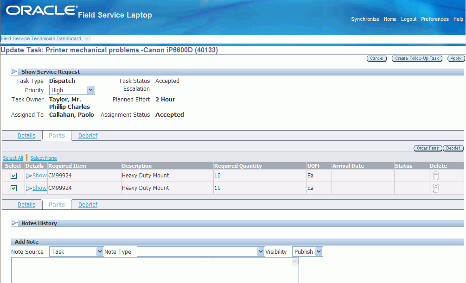This screenshot has height=283, width=466.
Task: Open the Note Type dropdown
Action: [261, 252]
